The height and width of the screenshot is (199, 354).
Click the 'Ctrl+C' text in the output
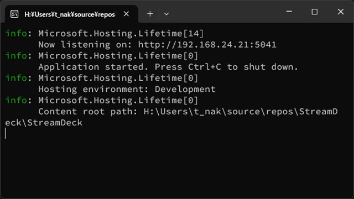(205, 67)
